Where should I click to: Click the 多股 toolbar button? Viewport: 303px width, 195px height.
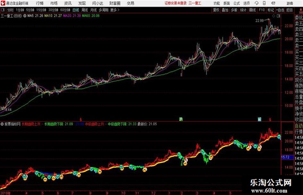click(x=234, y=10)
